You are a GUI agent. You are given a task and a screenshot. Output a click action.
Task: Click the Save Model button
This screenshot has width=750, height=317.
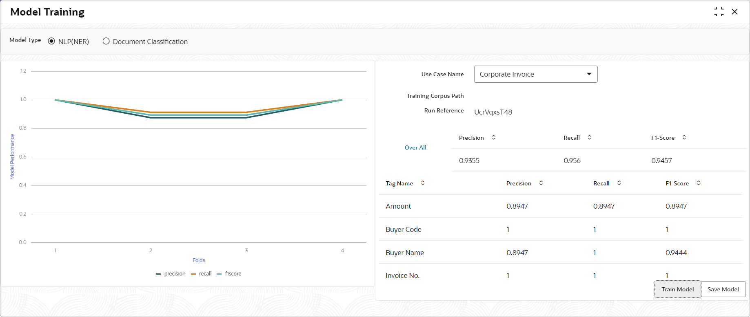tap(723, 289)
